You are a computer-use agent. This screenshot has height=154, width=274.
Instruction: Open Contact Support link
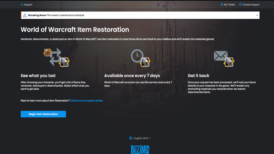[249, 5]
